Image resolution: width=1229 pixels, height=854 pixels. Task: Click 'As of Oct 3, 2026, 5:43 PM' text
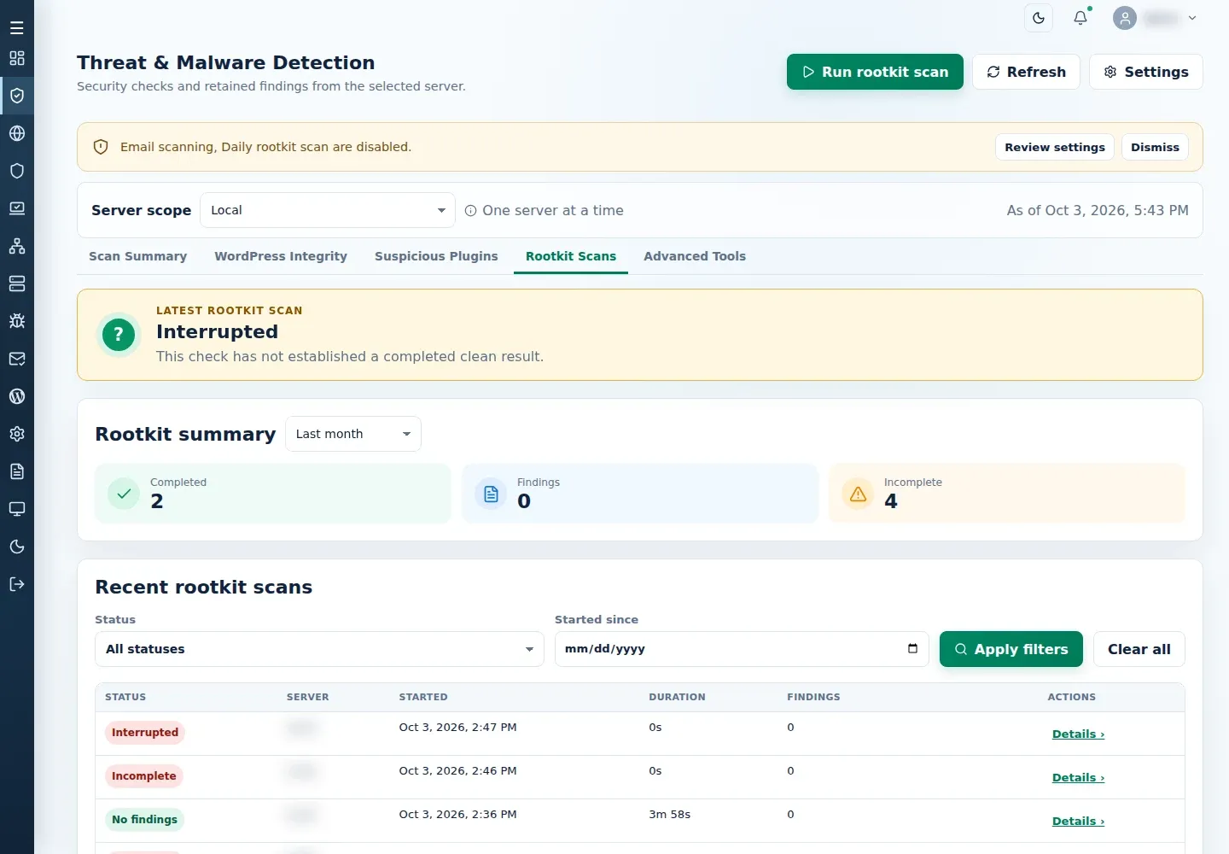pyautogui.click(x=1098, y=210)
